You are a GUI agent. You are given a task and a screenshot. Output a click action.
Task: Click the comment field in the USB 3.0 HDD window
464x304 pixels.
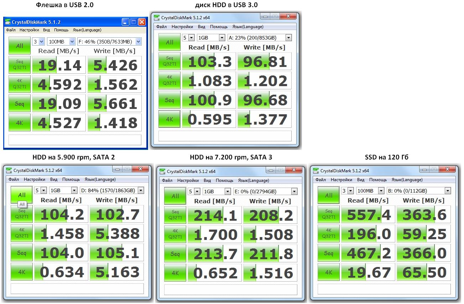point(225,136)
